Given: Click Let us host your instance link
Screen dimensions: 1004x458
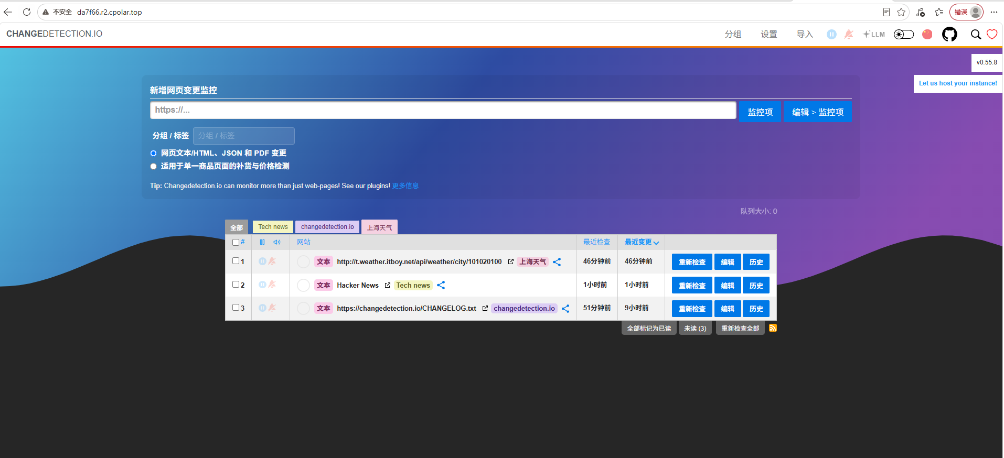Looking at the screenshot, I should (958, 83).
